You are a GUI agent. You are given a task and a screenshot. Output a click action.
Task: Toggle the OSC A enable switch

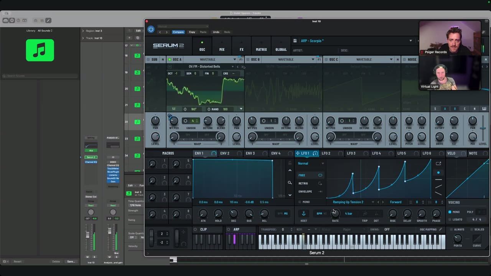tap(170, 59)
